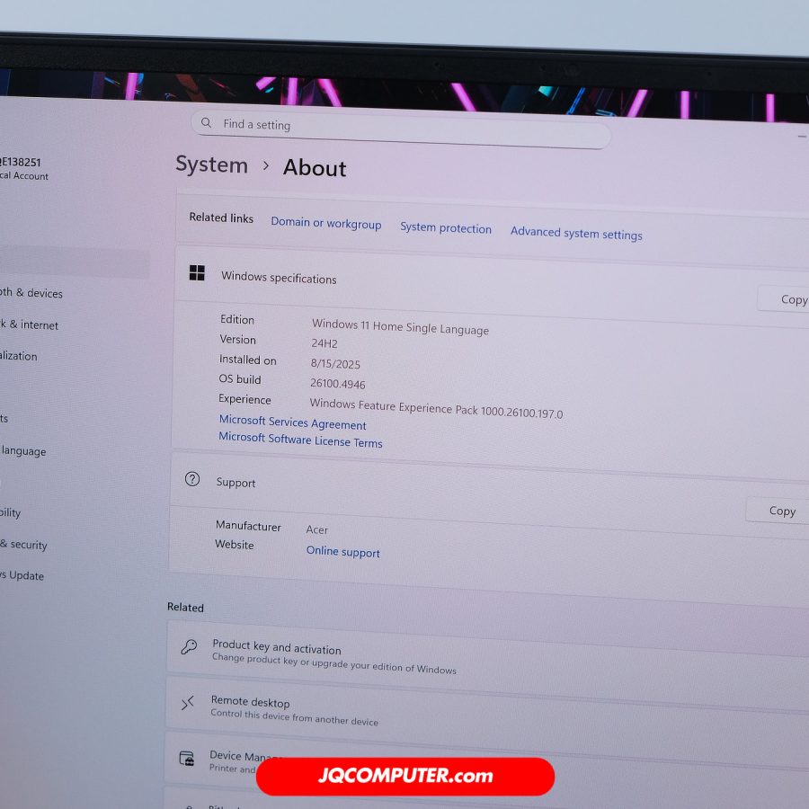
Task: Go back to System in the breadcrumb
Action: tap(211, 164)
